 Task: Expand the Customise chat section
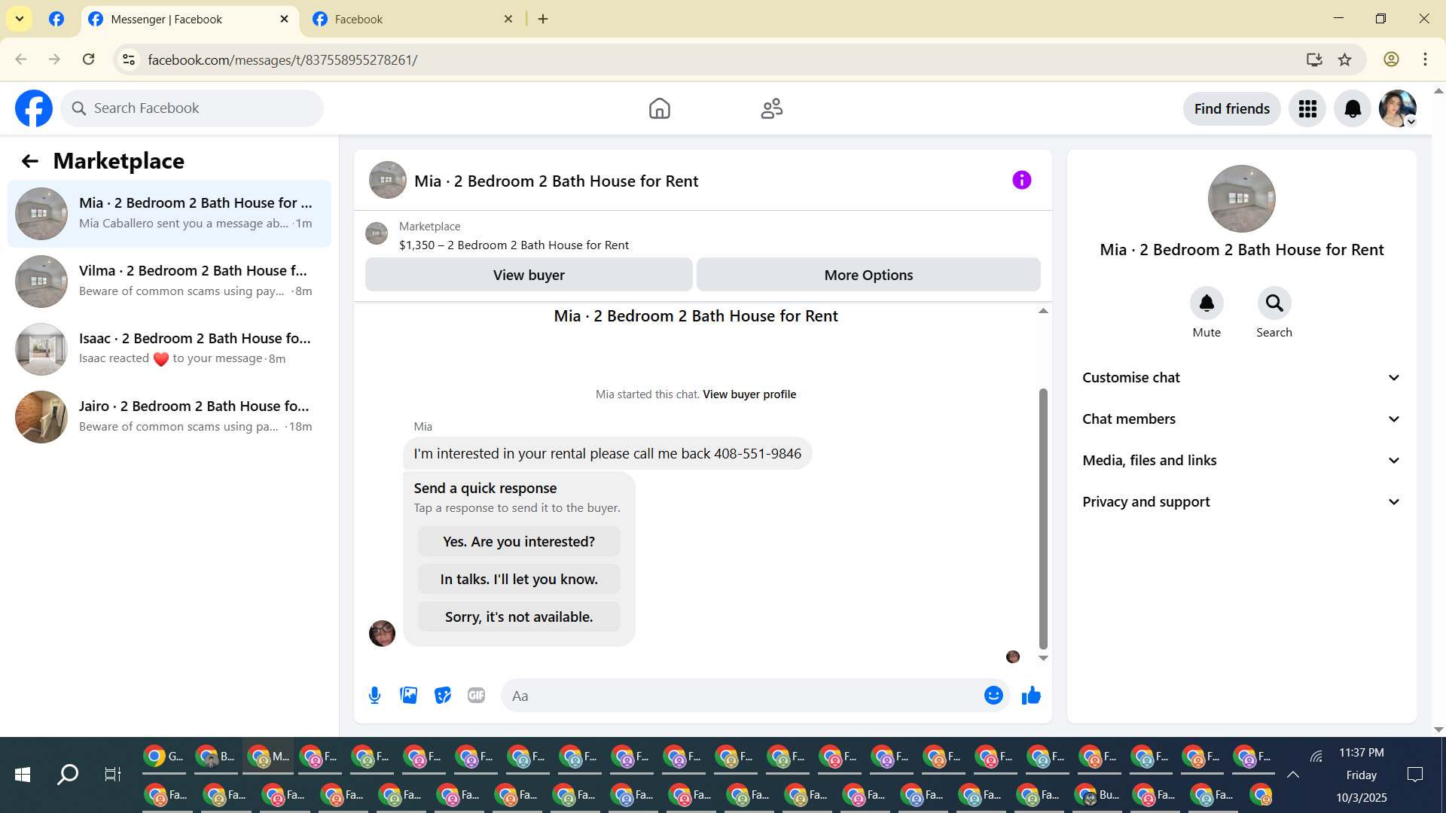(x=1241, y=378)
